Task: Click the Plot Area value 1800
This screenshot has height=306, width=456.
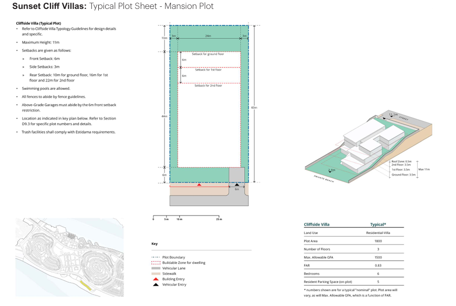Action: pyautogui.click(x=378, y=241)
